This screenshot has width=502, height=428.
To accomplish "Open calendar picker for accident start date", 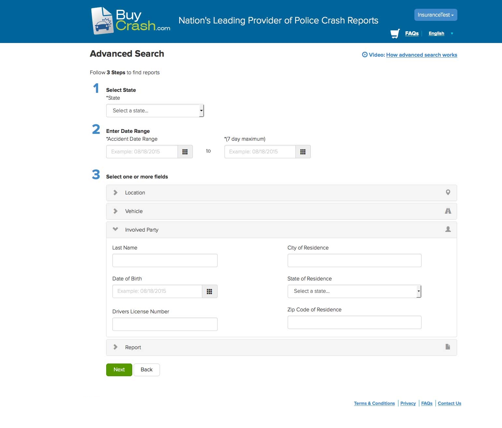I will [x=185, y=152].
